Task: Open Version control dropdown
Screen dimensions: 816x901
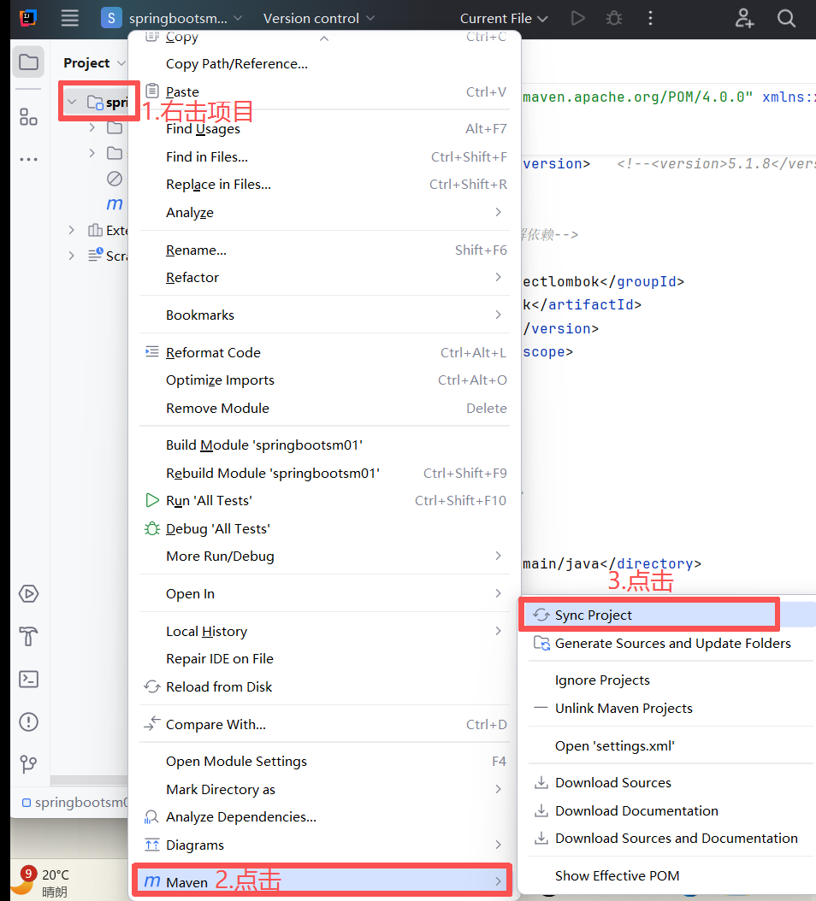Action: click(319, 19)
